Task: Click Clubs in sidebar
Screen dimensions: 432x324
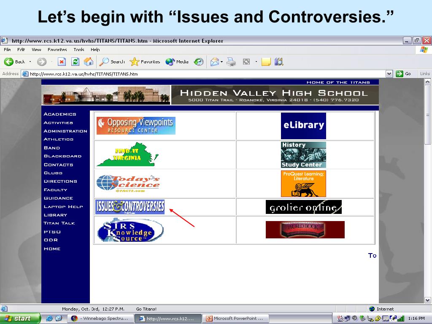Action: [53, 173]
